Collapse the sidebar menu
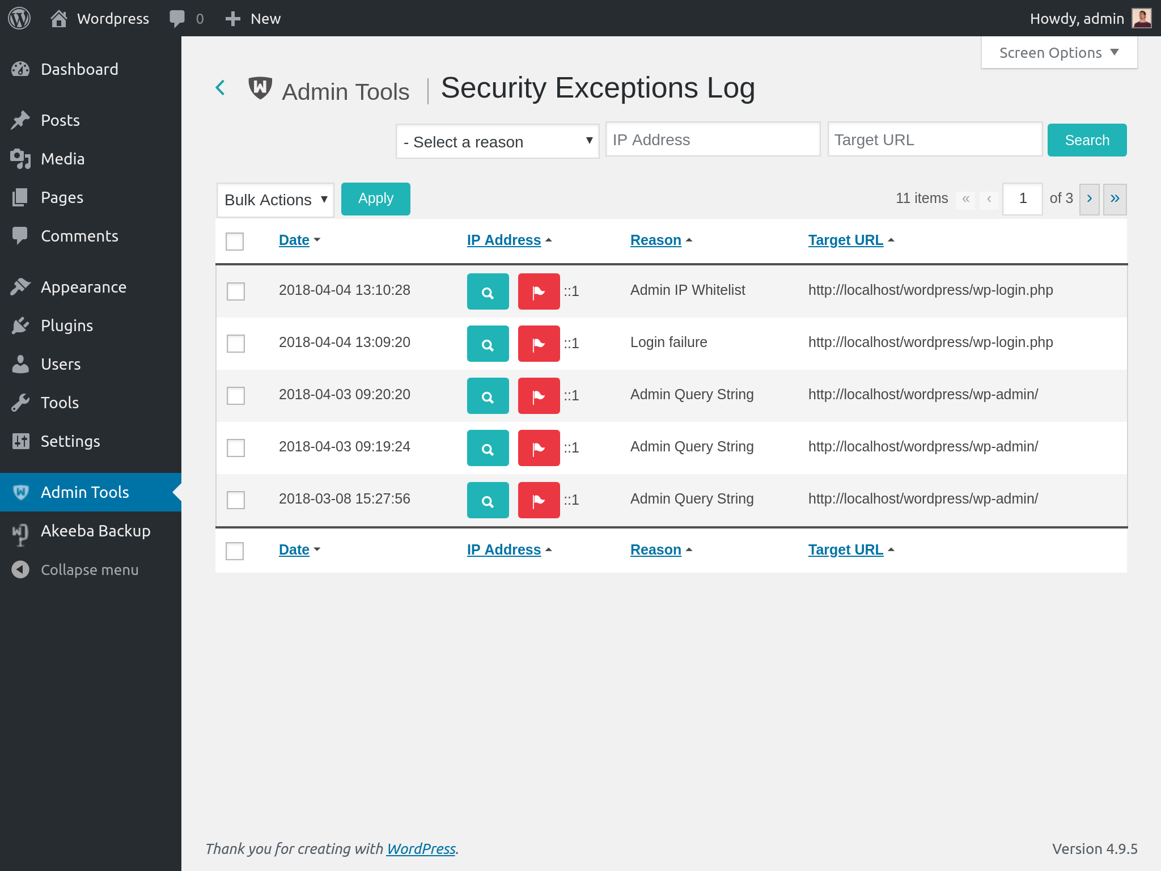1161x871 pixels. (x=91, y=569)
